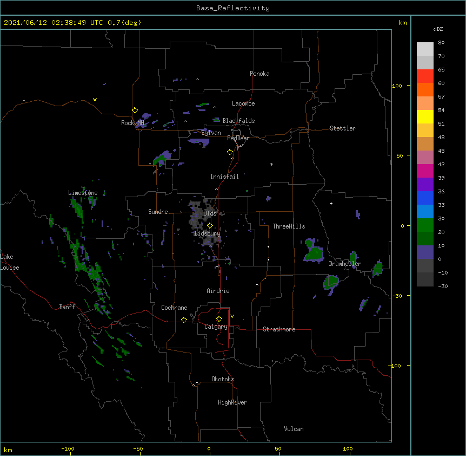Click the yellow diamond marker south of RedDeer
Viewport: 466px width, 456px height.
tap(230, 152)
